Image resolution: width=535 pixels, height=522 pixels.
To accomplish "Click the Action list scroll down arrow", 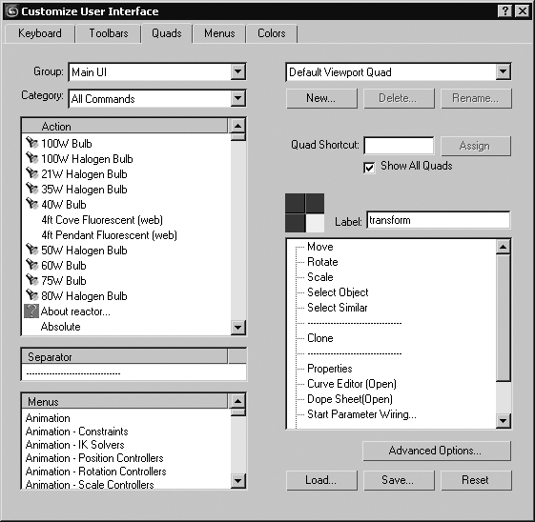I will coord(237,328).
